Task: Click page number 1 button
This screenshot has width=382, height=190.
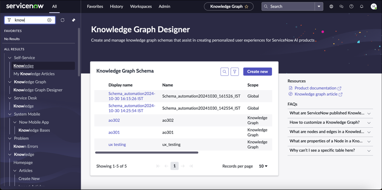Action: point(174,166)
